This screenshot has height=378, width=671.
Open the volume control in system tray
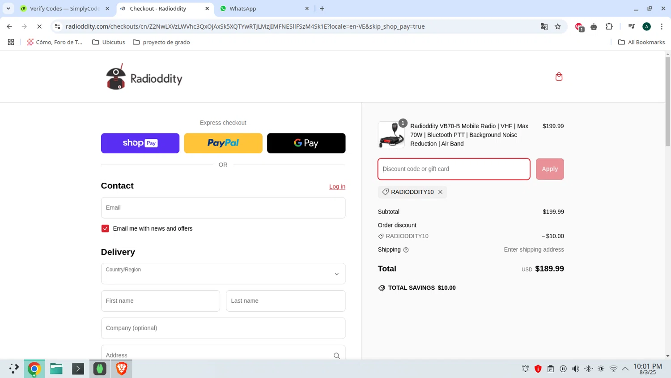click(576, 369)
